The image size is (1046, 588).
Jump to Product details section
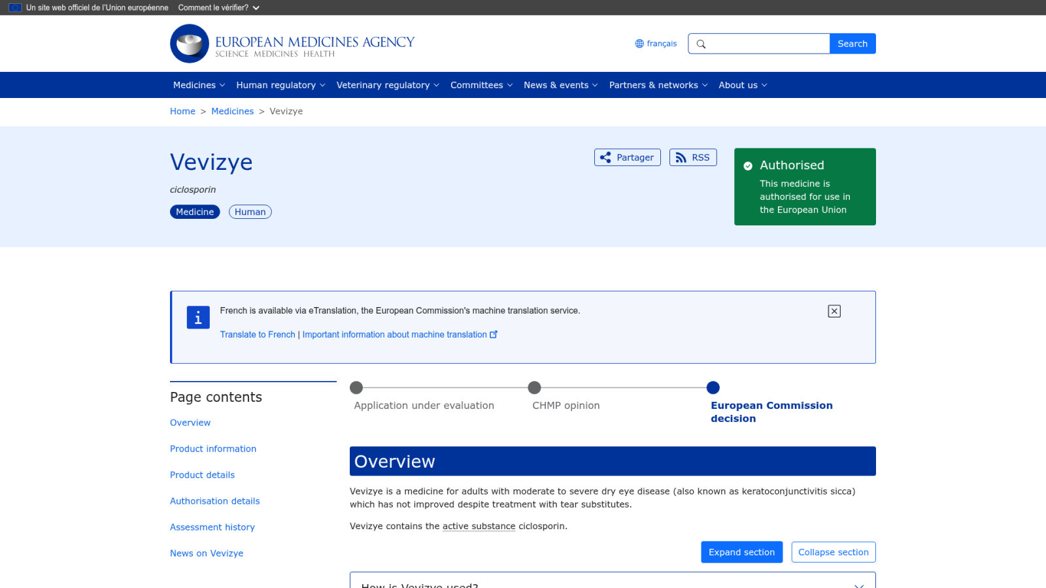[202, 475]
